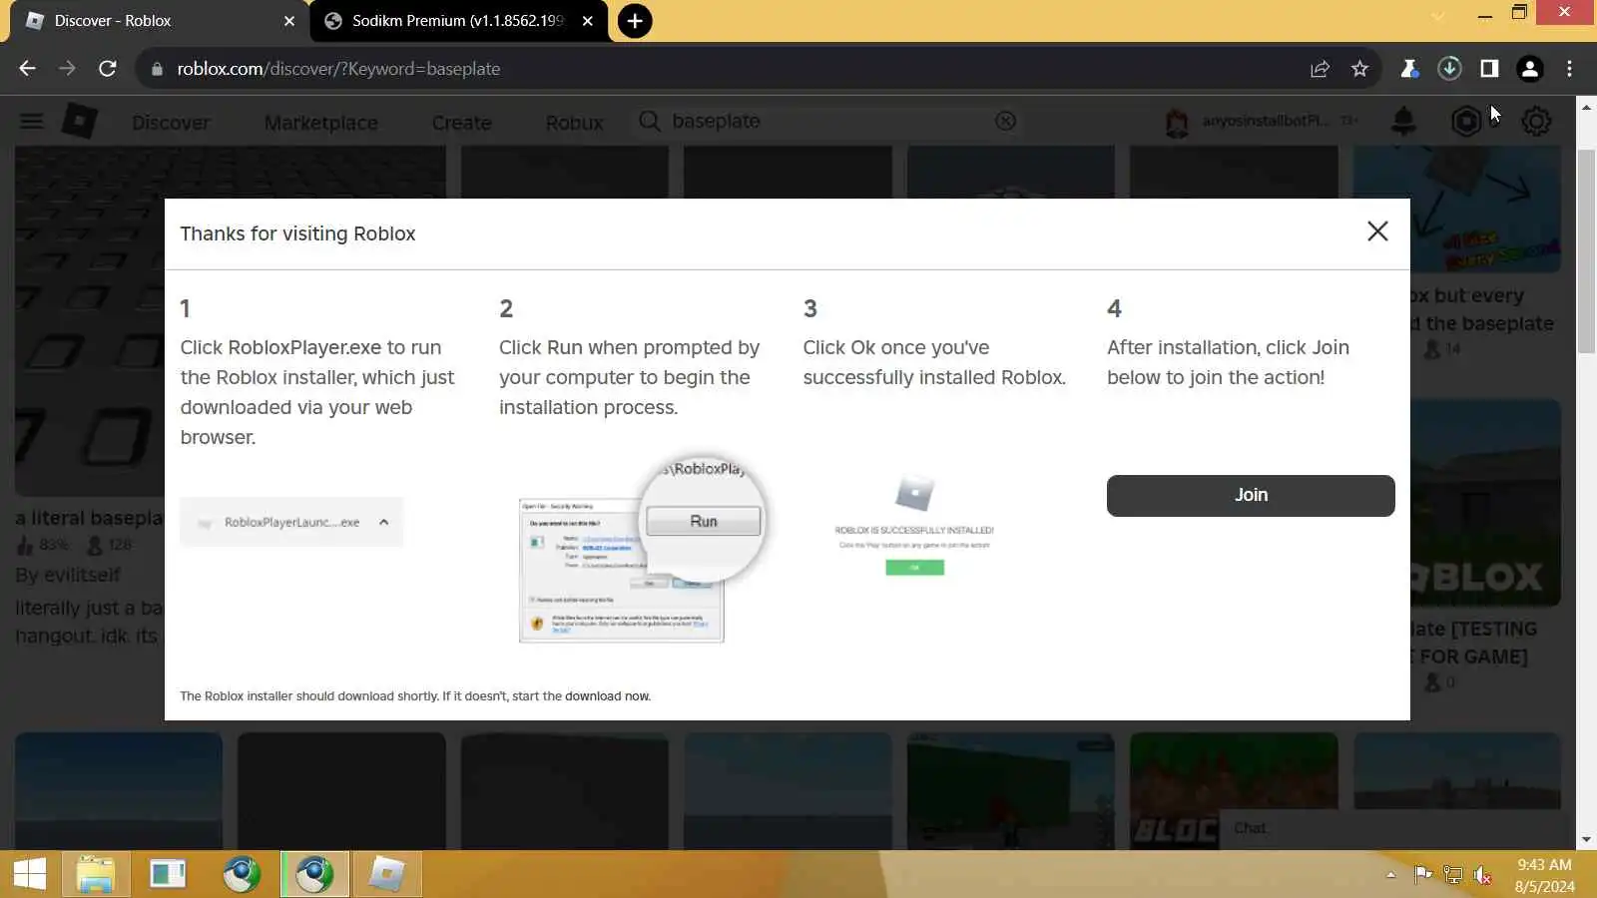Viewport: 1597px width, 898px height.
Task: Click the RobloxPlayerLauncher.exe download item
Action: (291, 522)
